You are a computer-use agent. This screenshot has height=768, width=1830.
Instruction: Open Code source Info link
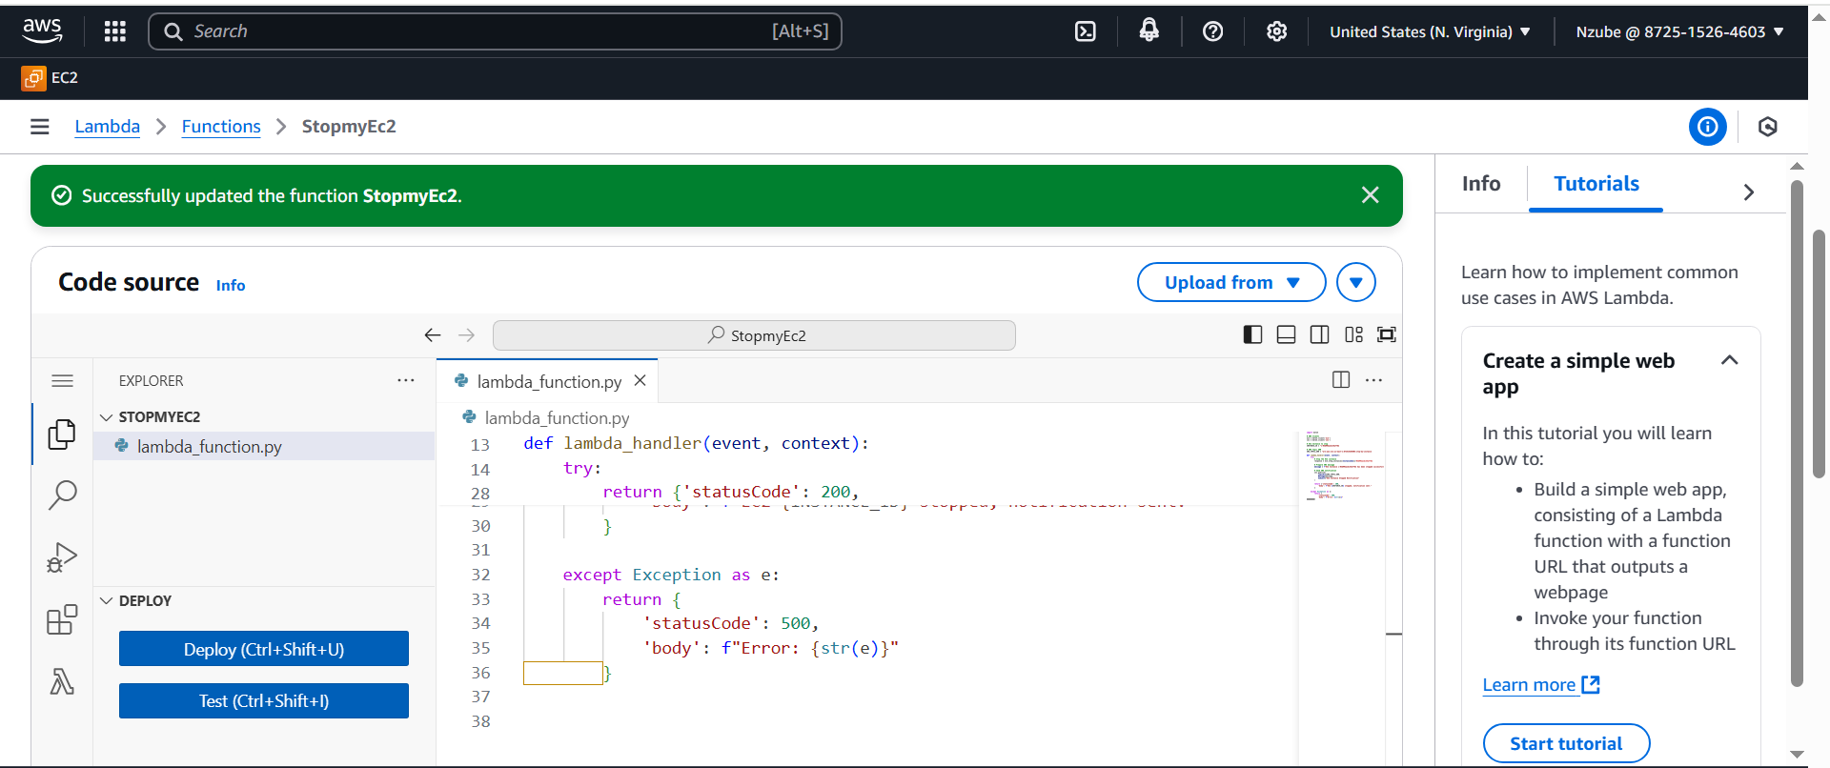point(231,285)
